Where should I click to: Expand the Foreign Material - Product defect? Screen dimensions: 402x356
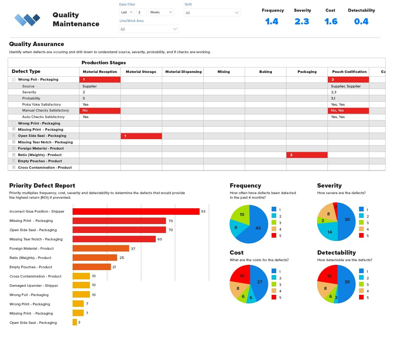13,148
